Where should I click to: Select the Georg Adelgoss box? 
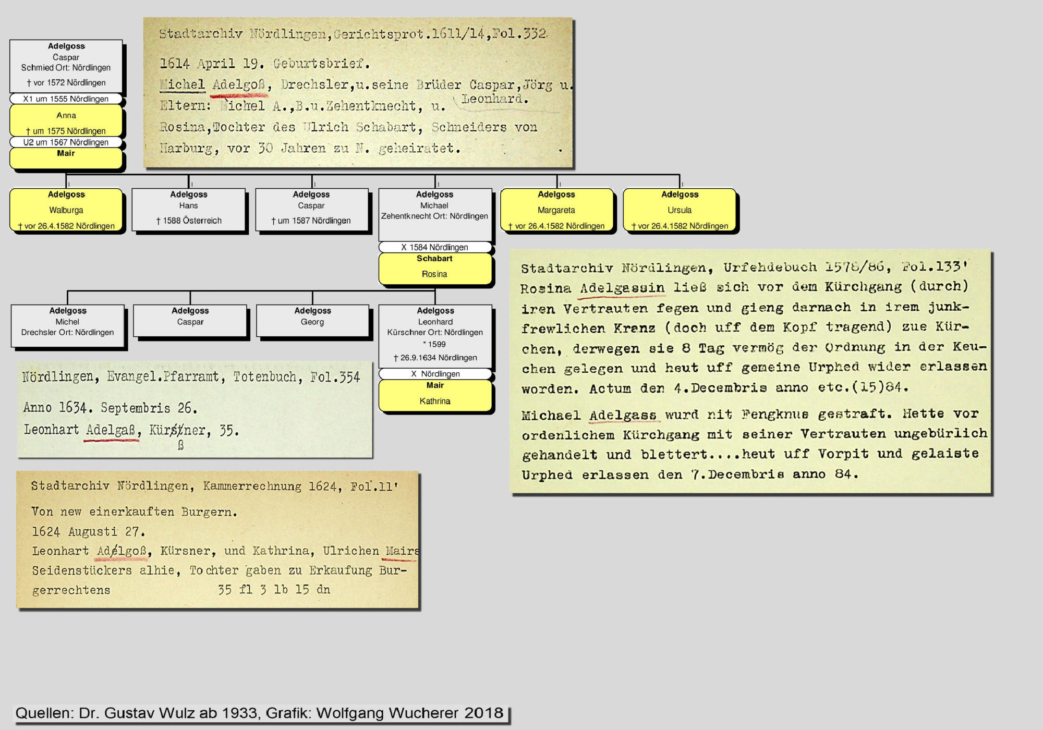(x=312, y=321)
